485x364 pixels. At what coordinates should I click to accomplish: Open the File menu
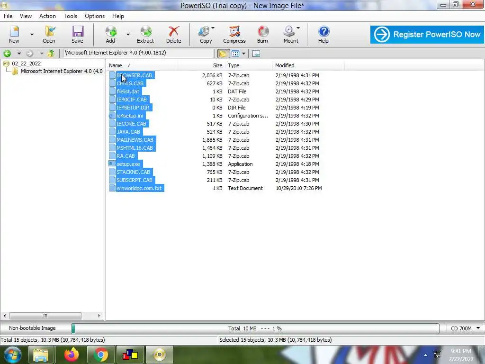pos(8,16)
